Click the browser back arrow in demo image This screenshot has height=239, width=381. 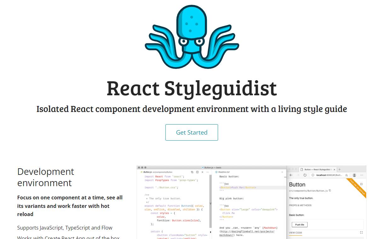click(x=291, y=175)
